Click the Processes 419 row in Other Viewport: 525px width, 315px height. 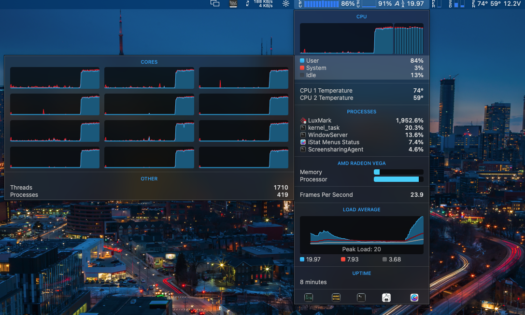click(x=149, y=195)
